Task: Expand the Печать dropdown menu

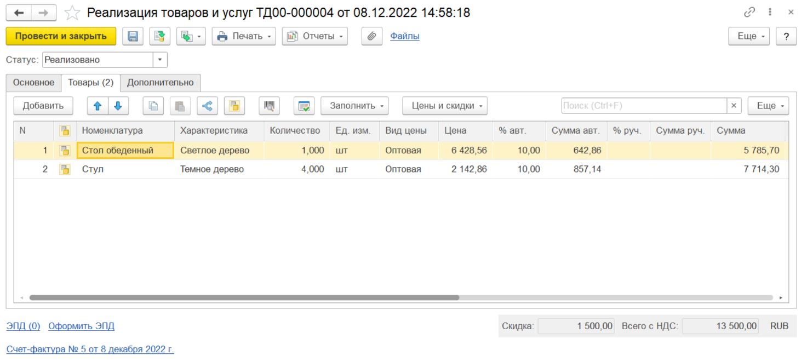Action: click(244, 36)
